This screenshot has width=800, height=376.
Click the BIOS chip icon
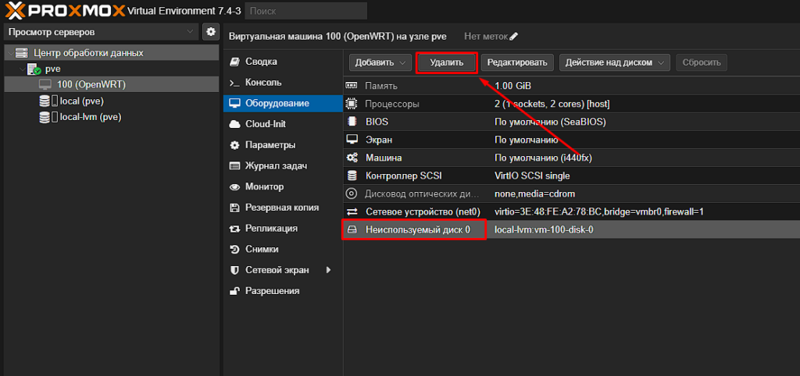pyautogui.click(x=352, y=122)
